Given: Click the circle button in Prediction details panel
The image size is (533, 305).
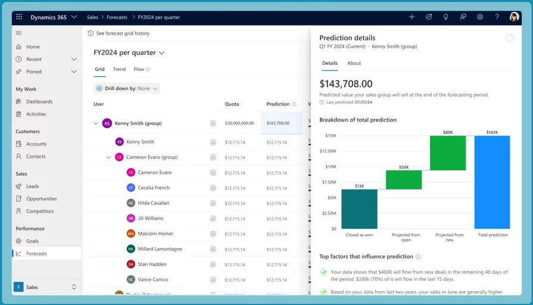Looking at the screenshot, I should point(510,38).
